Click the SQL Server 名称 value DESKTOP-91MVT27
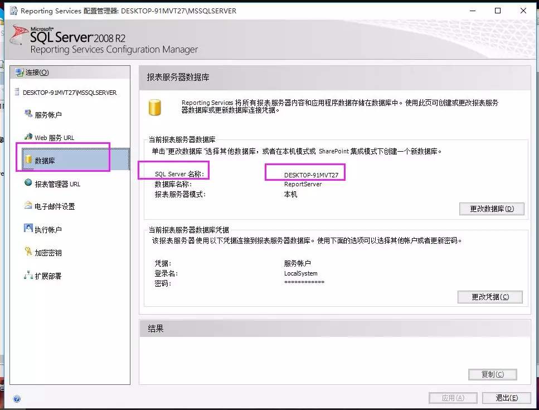The height and width of the screenshot is (410, 539). tap(311, 175)
